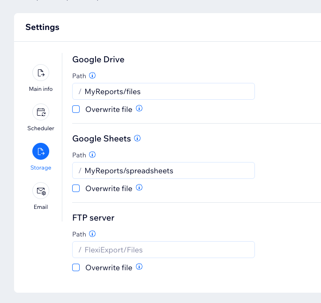Enable Overwrite file checkbox under Google Drive
Viewport: 321px width, 303px height.
point(76,109)
